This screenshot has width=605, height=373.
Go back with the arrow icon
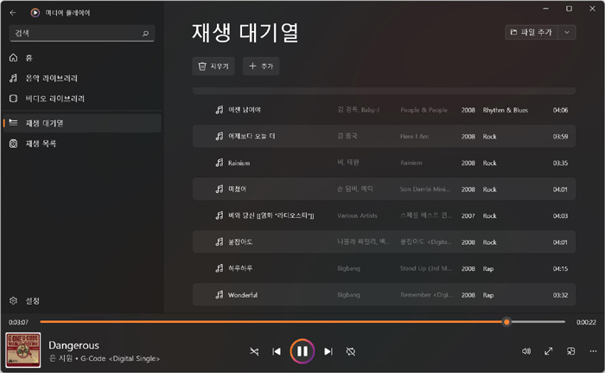13,13
